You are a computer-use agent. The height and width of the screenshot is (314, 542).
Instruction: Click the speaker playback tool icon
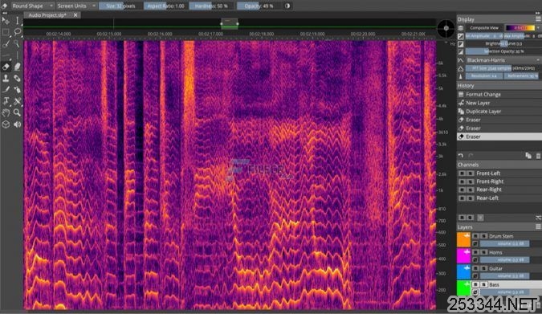[x=18, y=124]
